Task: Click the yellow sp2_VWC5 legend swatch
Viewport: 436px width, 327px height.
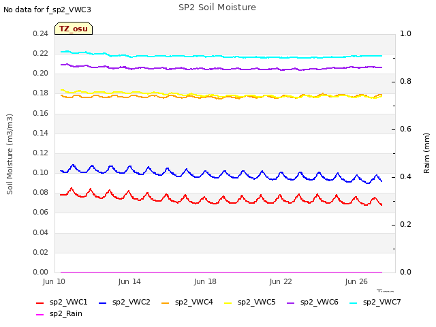Action: (x=228, y=303)
